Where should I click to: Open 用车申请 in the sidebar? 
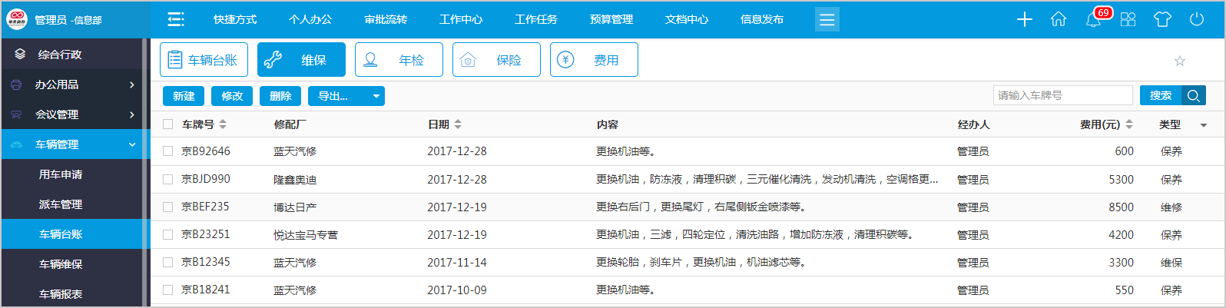click(61, 174)
